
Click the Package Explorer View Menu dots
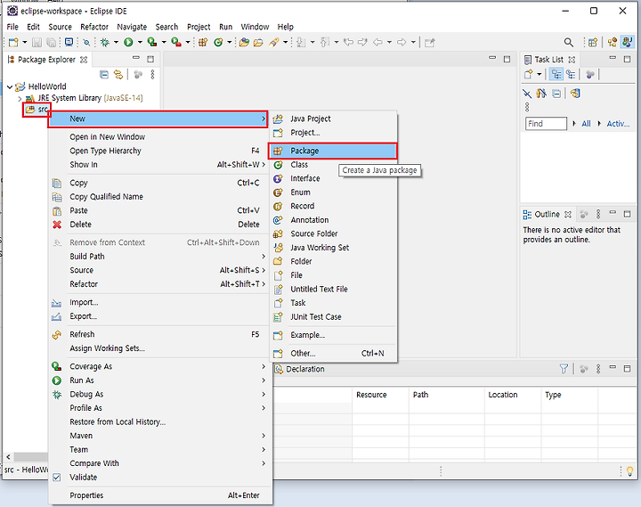[x=152, y=75]
